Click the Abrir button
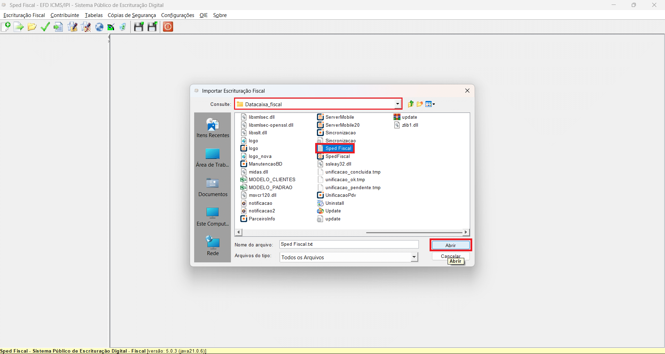The height and width of the screenshot is (354, 665). pos(450,245)
